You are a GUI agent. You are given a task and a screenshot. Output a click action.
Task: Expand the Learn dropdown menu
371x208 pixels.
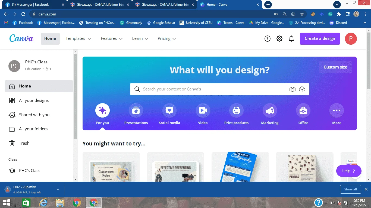point(140,38)
